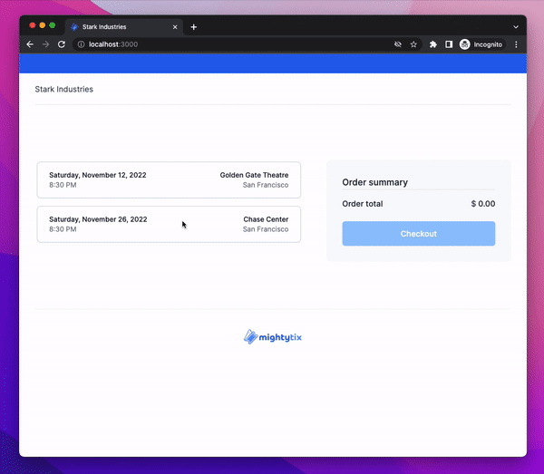
Task: Close the Stark Industries tab
Action: click(x=175, y=27)
